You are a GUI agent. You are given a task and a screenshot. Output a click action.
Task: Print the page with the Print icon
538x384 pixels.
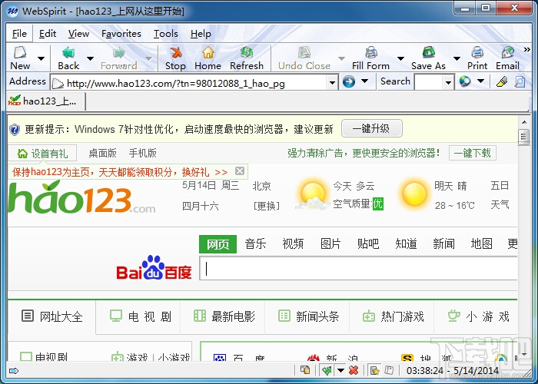[x=477, y=52]
